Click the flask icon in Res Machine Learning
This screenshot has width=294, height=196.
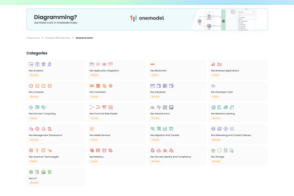(x=220, y=107)
